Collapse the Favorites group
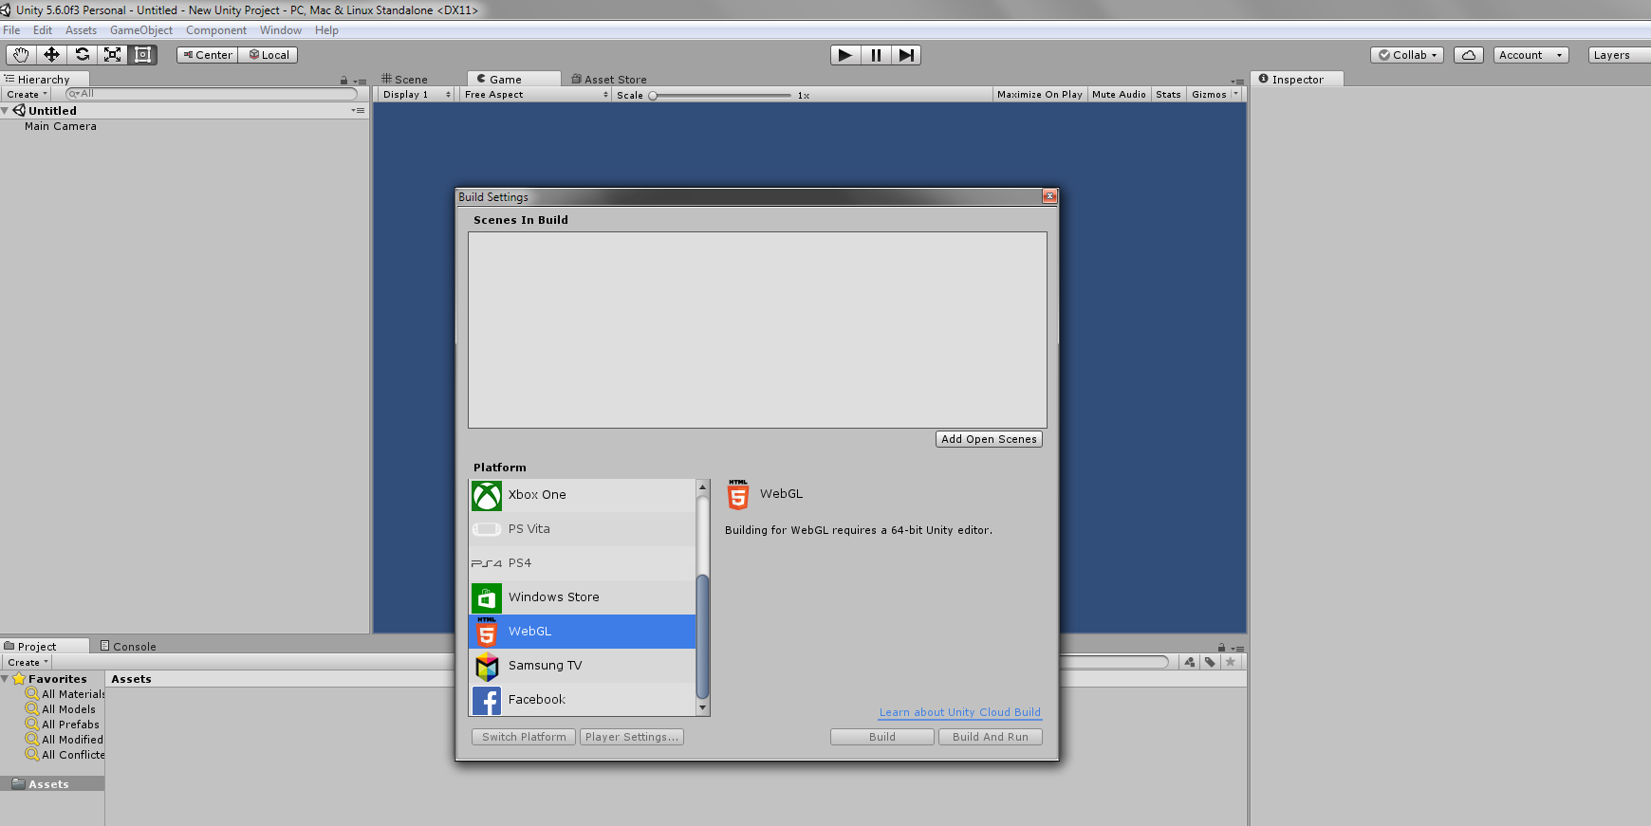 tap(6, 679)
